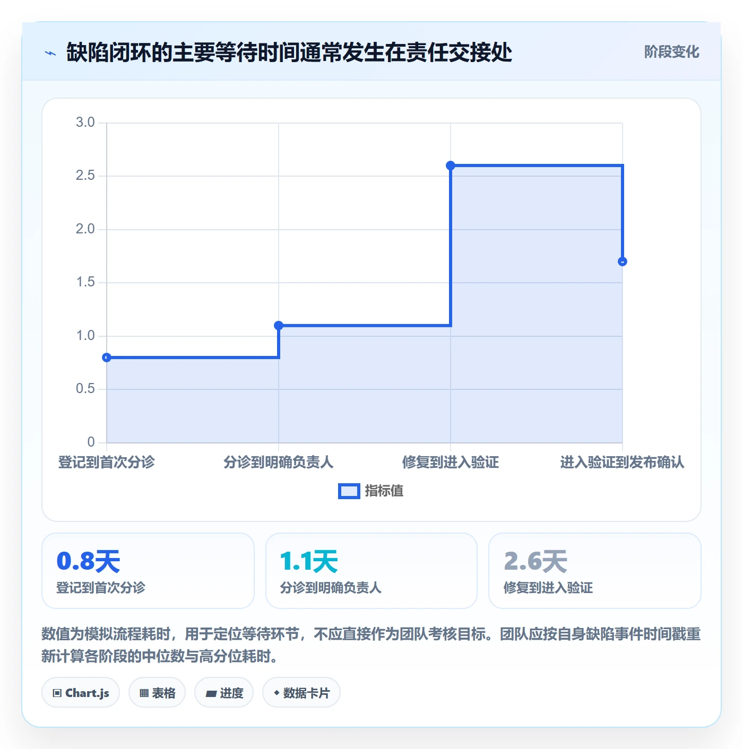The width and height of the screenshot is (743, 749).
Task: Click the x-axis label 修复到进入验证
Action: click(x=451, y=462)
